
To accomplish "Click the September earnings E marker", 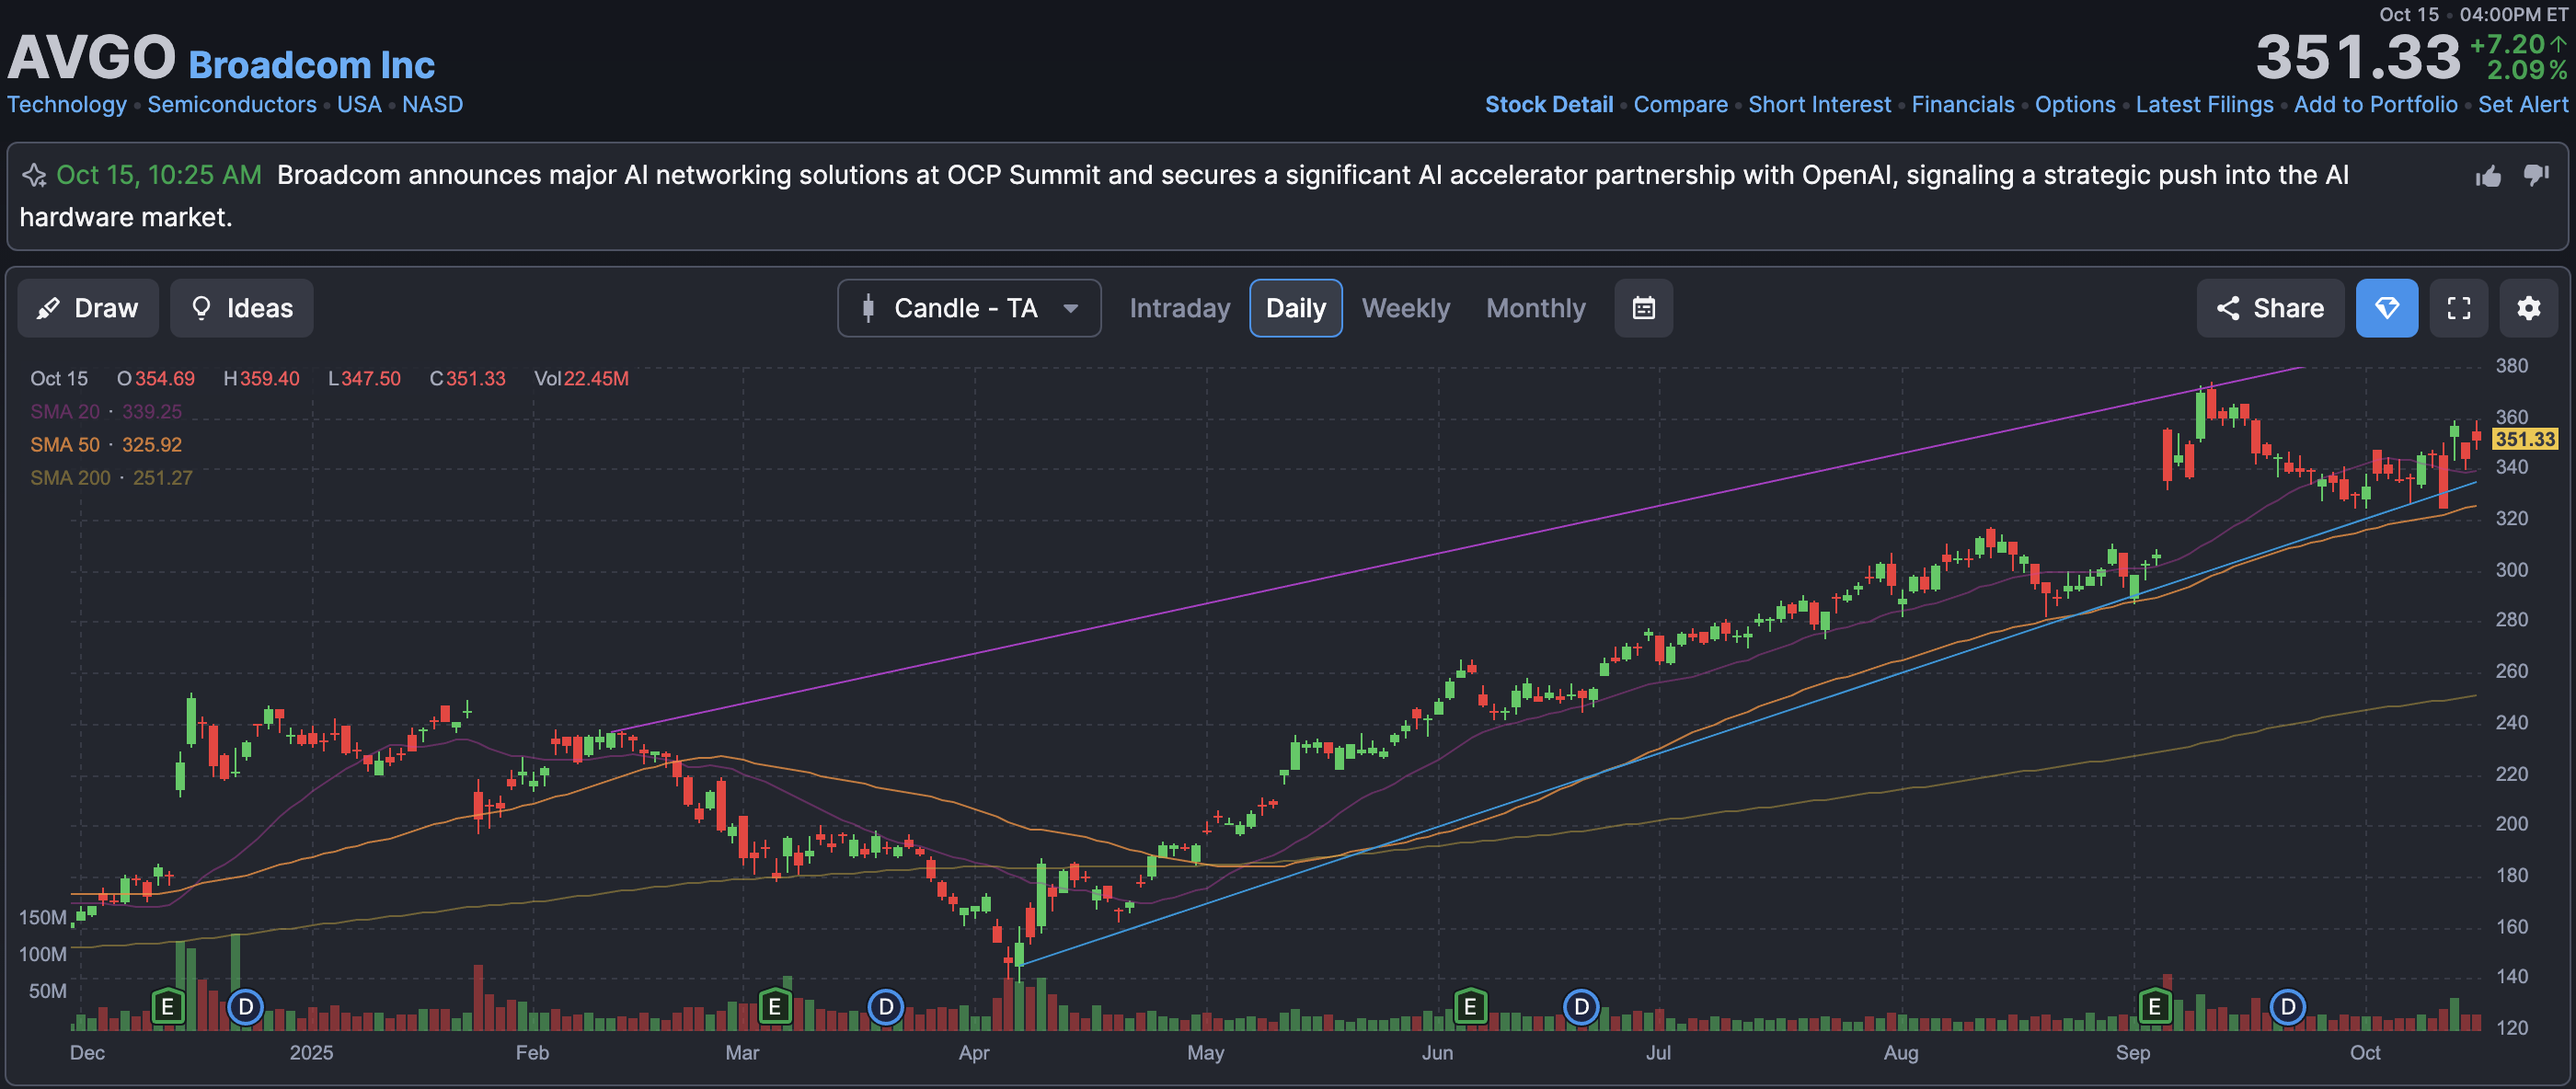I will coord(2154,1006).
